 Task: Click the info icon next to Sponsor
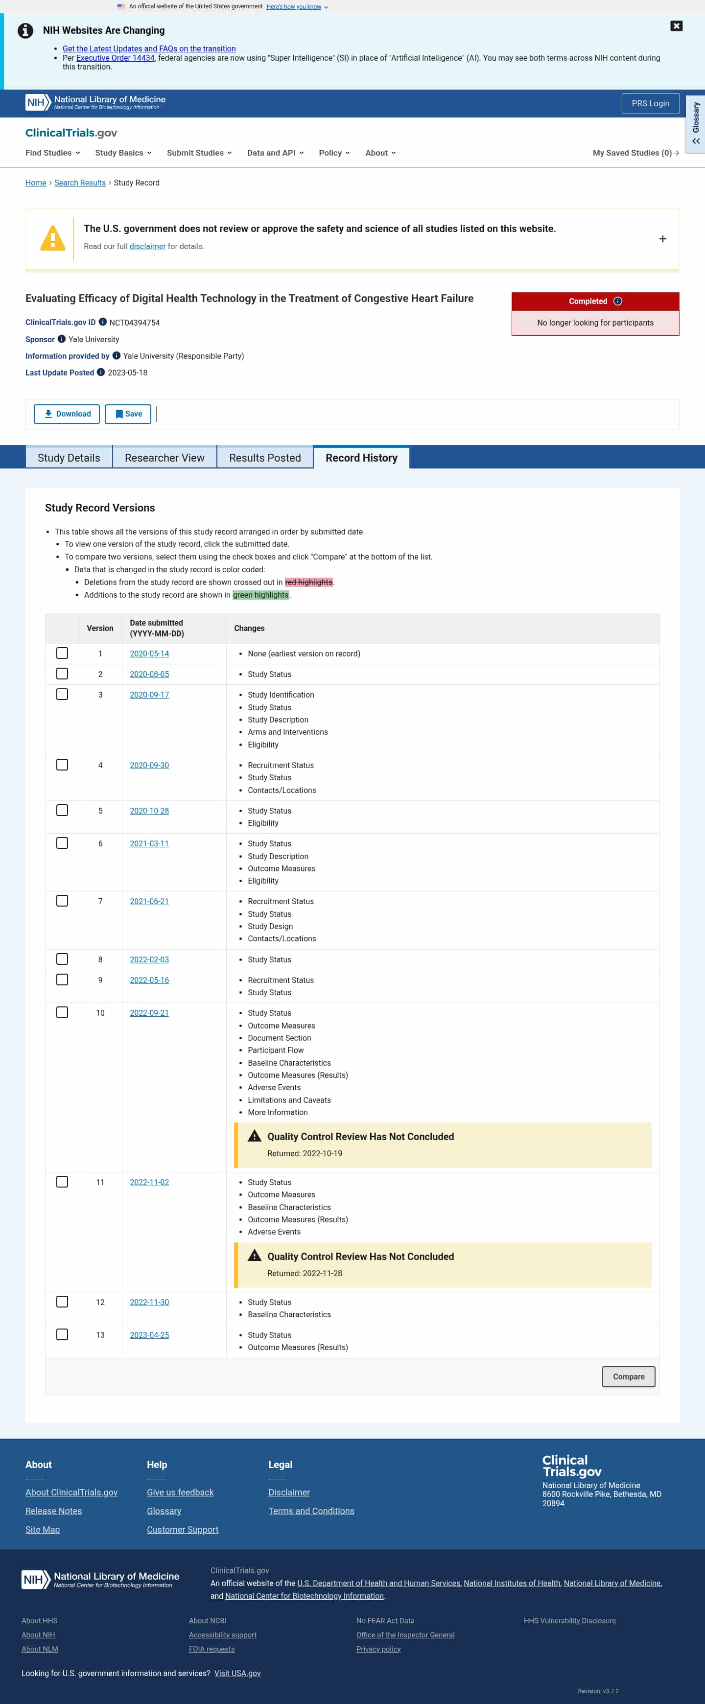click(62, 339)
